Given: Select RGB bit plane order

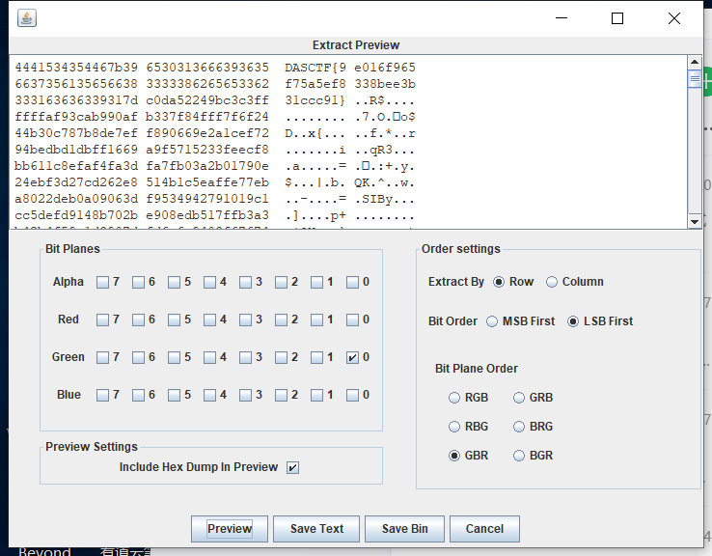Looking at the screenshot, I should coord(454,398).
